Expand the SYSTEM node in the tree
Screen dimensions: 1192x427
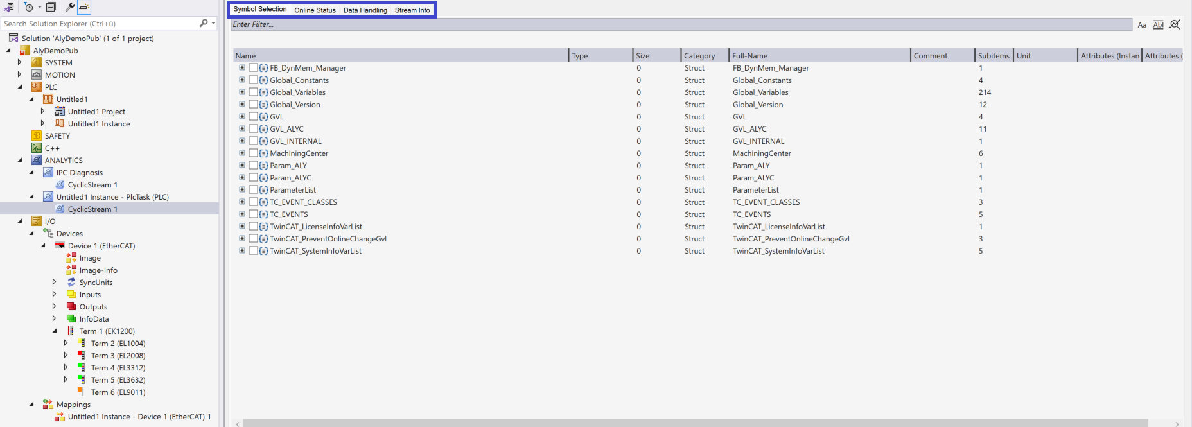[x=19, y=63]
